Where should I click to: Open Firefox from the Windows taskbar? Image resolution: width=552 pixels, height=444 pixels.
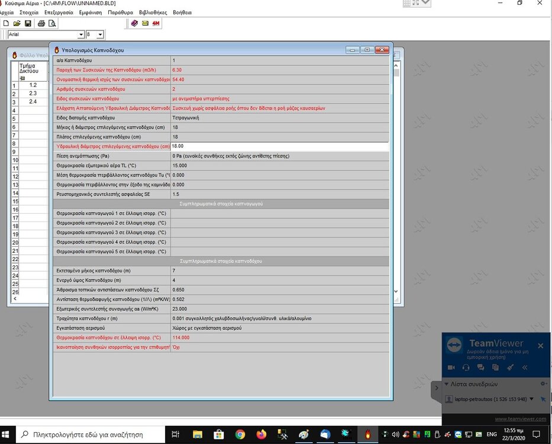262,435
